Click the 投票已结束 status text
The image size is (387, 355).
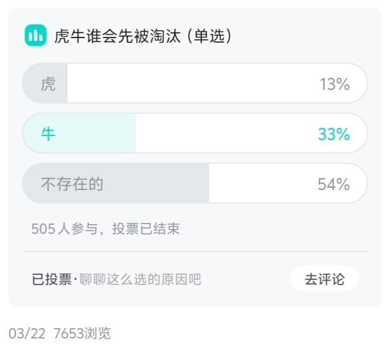(x=146, y=229)
